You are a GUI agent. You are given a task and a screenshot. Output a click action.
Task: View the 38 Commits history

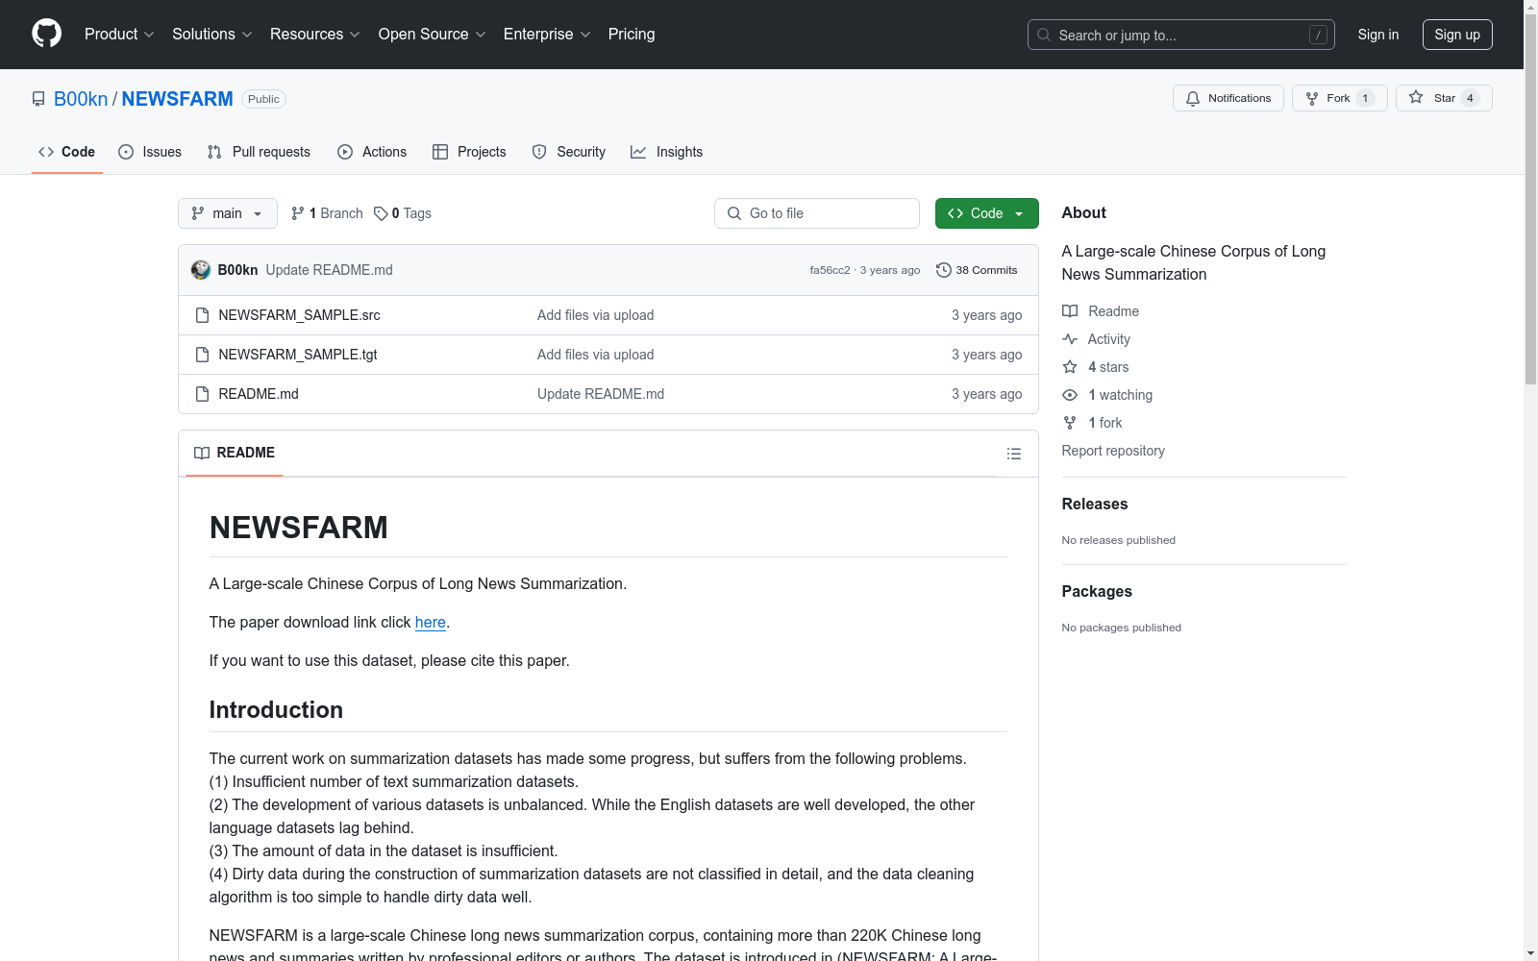977,270
